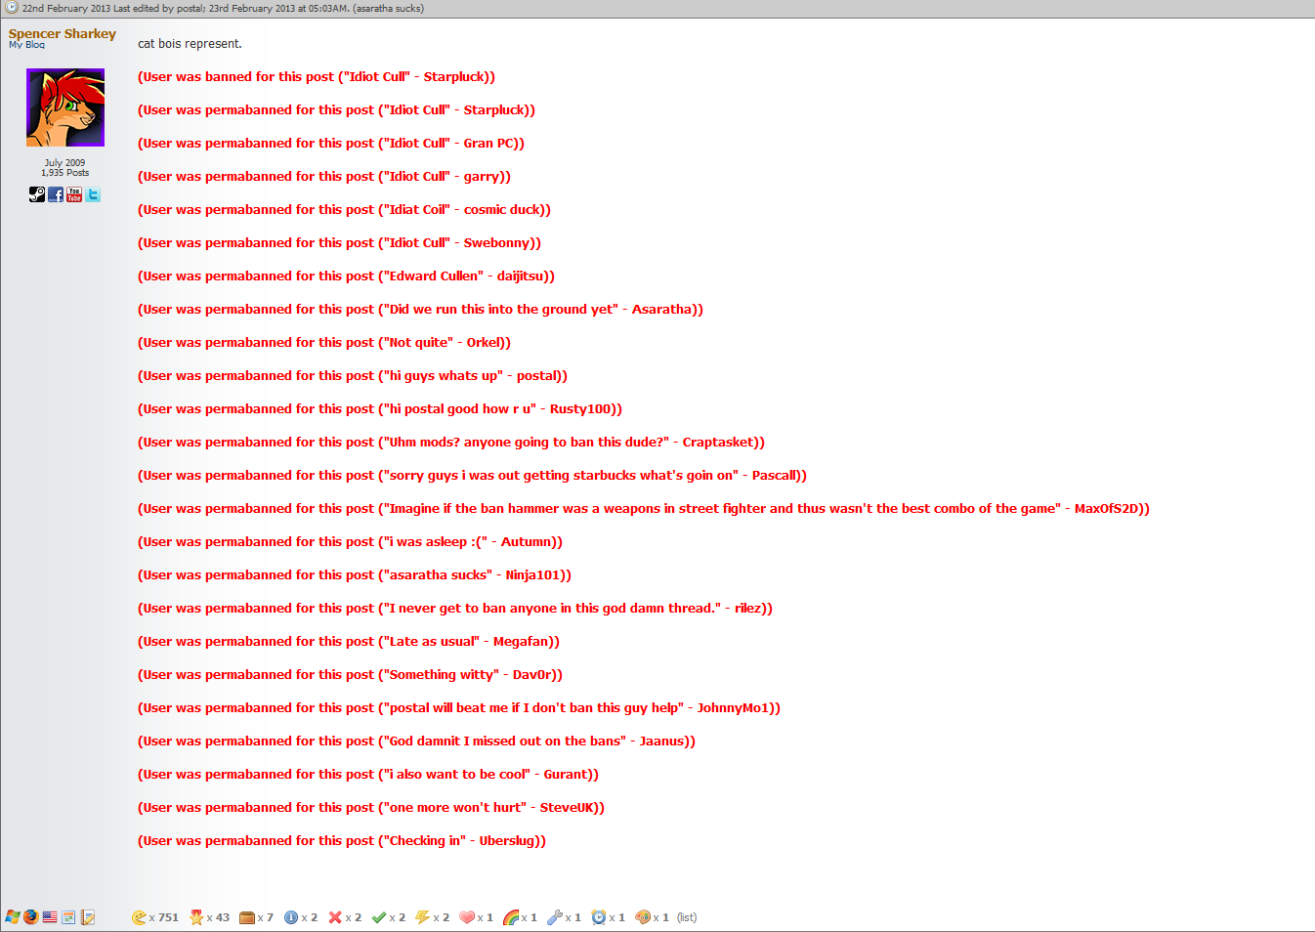Screen dimensions: 1315x932
Task: Open the Spencer Sharkey username link
Action: click(x=63, y=33)
